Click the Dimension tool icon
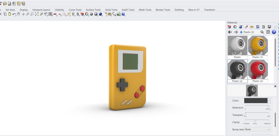279x136 pixels. pyautogui.click(x=114, y=14)
